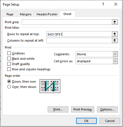Click the Options... button
123x127 pixels.
(x=107, y=109)
